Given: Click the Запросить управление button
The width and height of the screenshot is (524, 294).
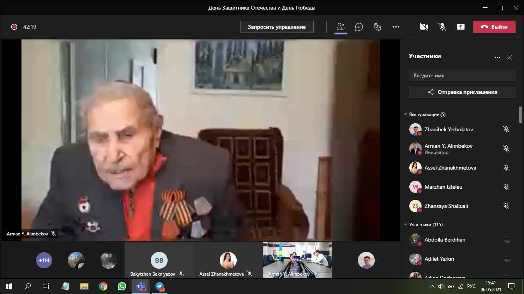Looking at the screenshot, I should coord(277,27).
